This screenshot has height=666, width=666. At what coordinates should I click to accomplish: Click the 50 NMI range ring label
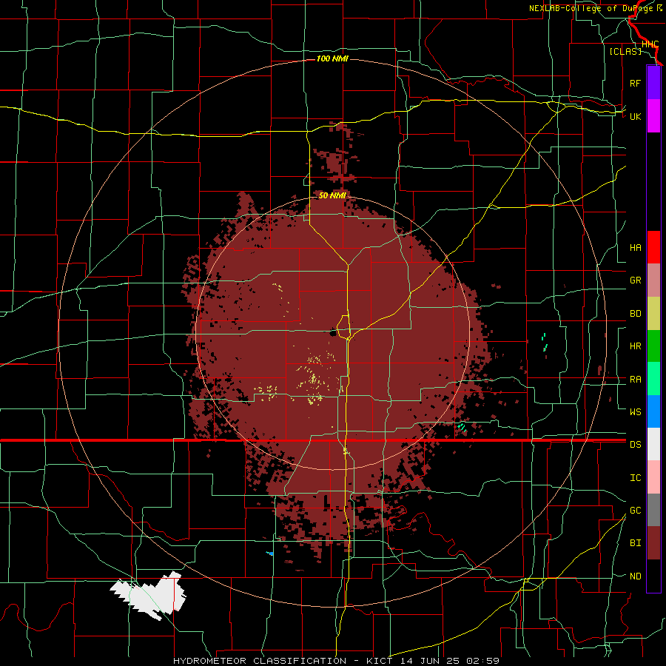(x=332, y=195)
